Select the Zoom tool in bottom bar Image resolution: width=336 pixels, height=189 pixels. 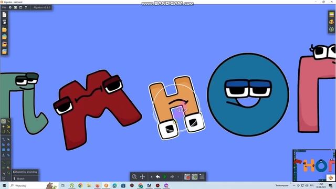[x=134, y=177]
